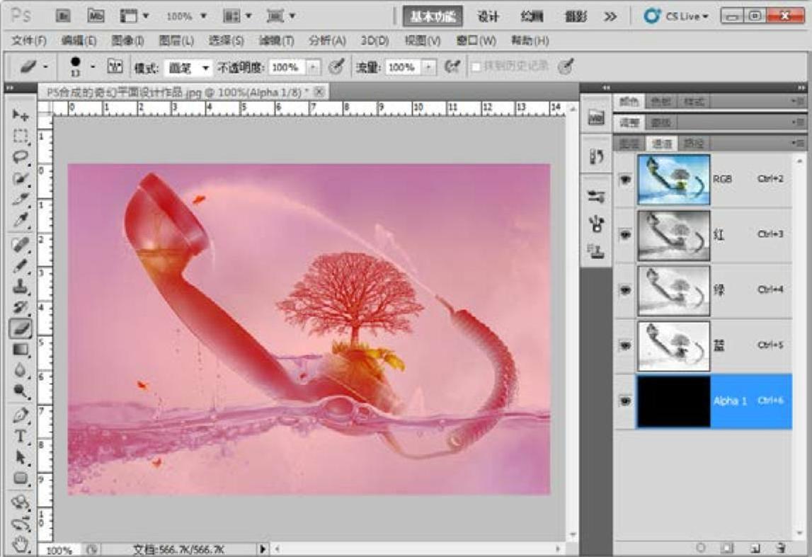Screen dimensions: 812x557
Task: Select the Clone Stamp tool
Action: [x=21, y=287]
